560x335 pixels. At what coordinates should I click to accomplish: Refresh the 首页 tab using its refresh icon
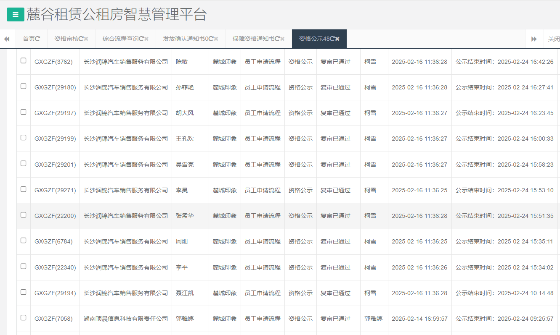pos(38,38)
